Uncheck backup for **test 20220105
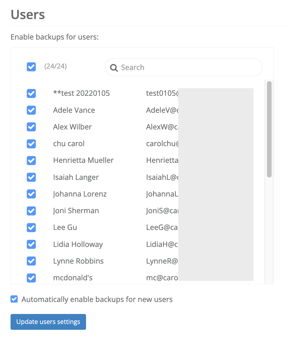288x338 pixels. [x=31, y=93]
